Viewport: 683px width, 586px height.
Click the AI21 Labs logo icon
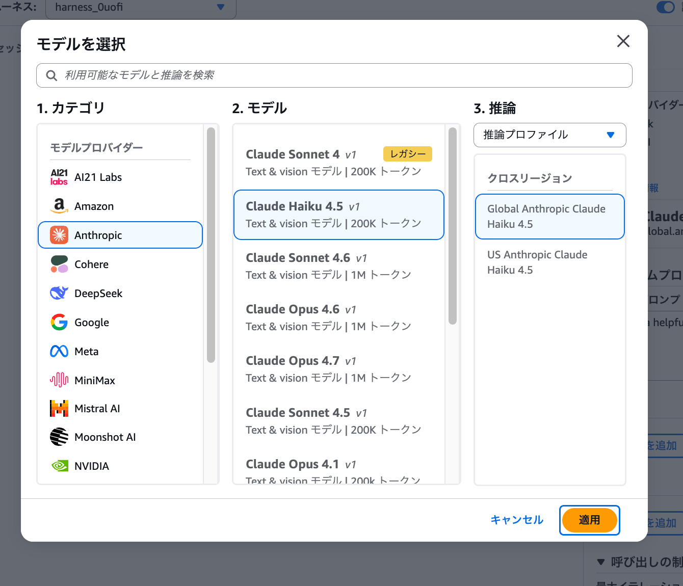pos(59,177)
